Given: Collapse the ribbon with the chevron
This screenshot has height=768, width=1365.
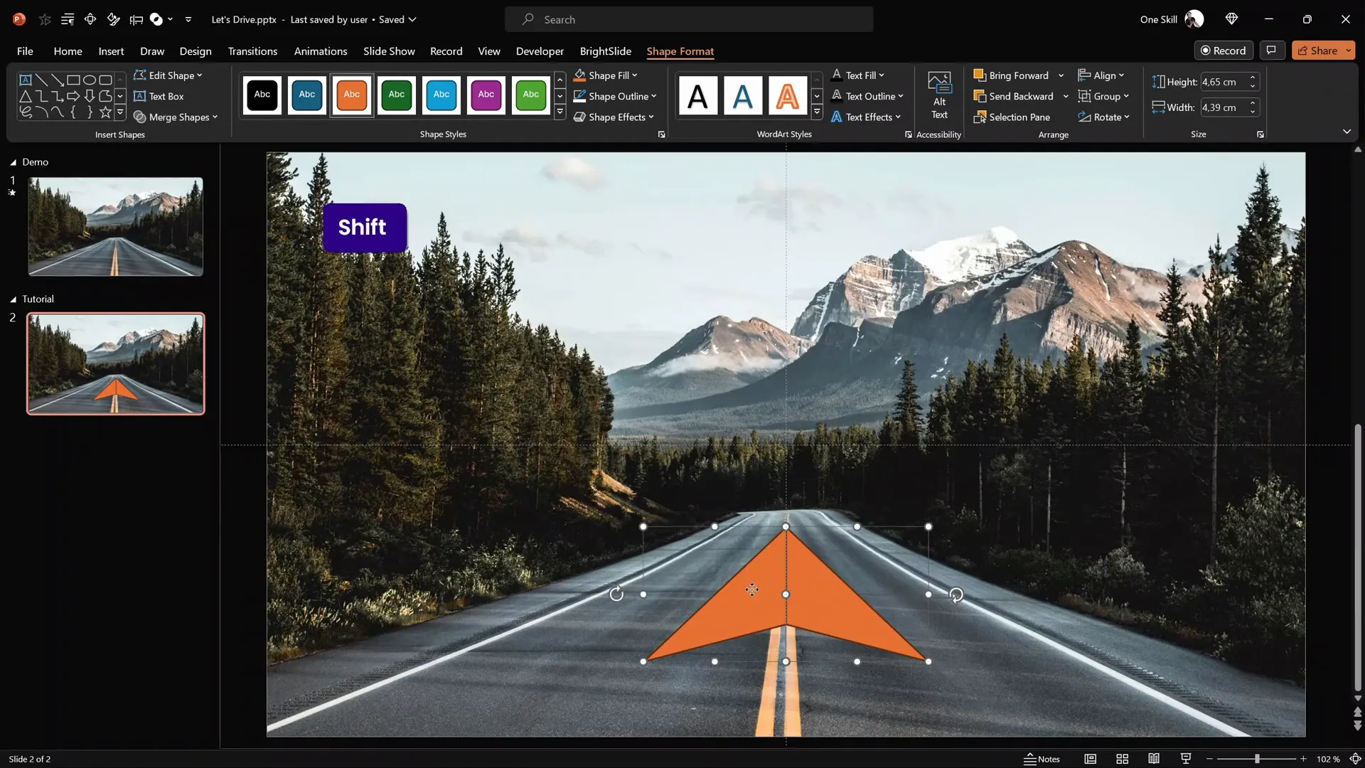Looking at the screenshot, I should point(1347,132).
